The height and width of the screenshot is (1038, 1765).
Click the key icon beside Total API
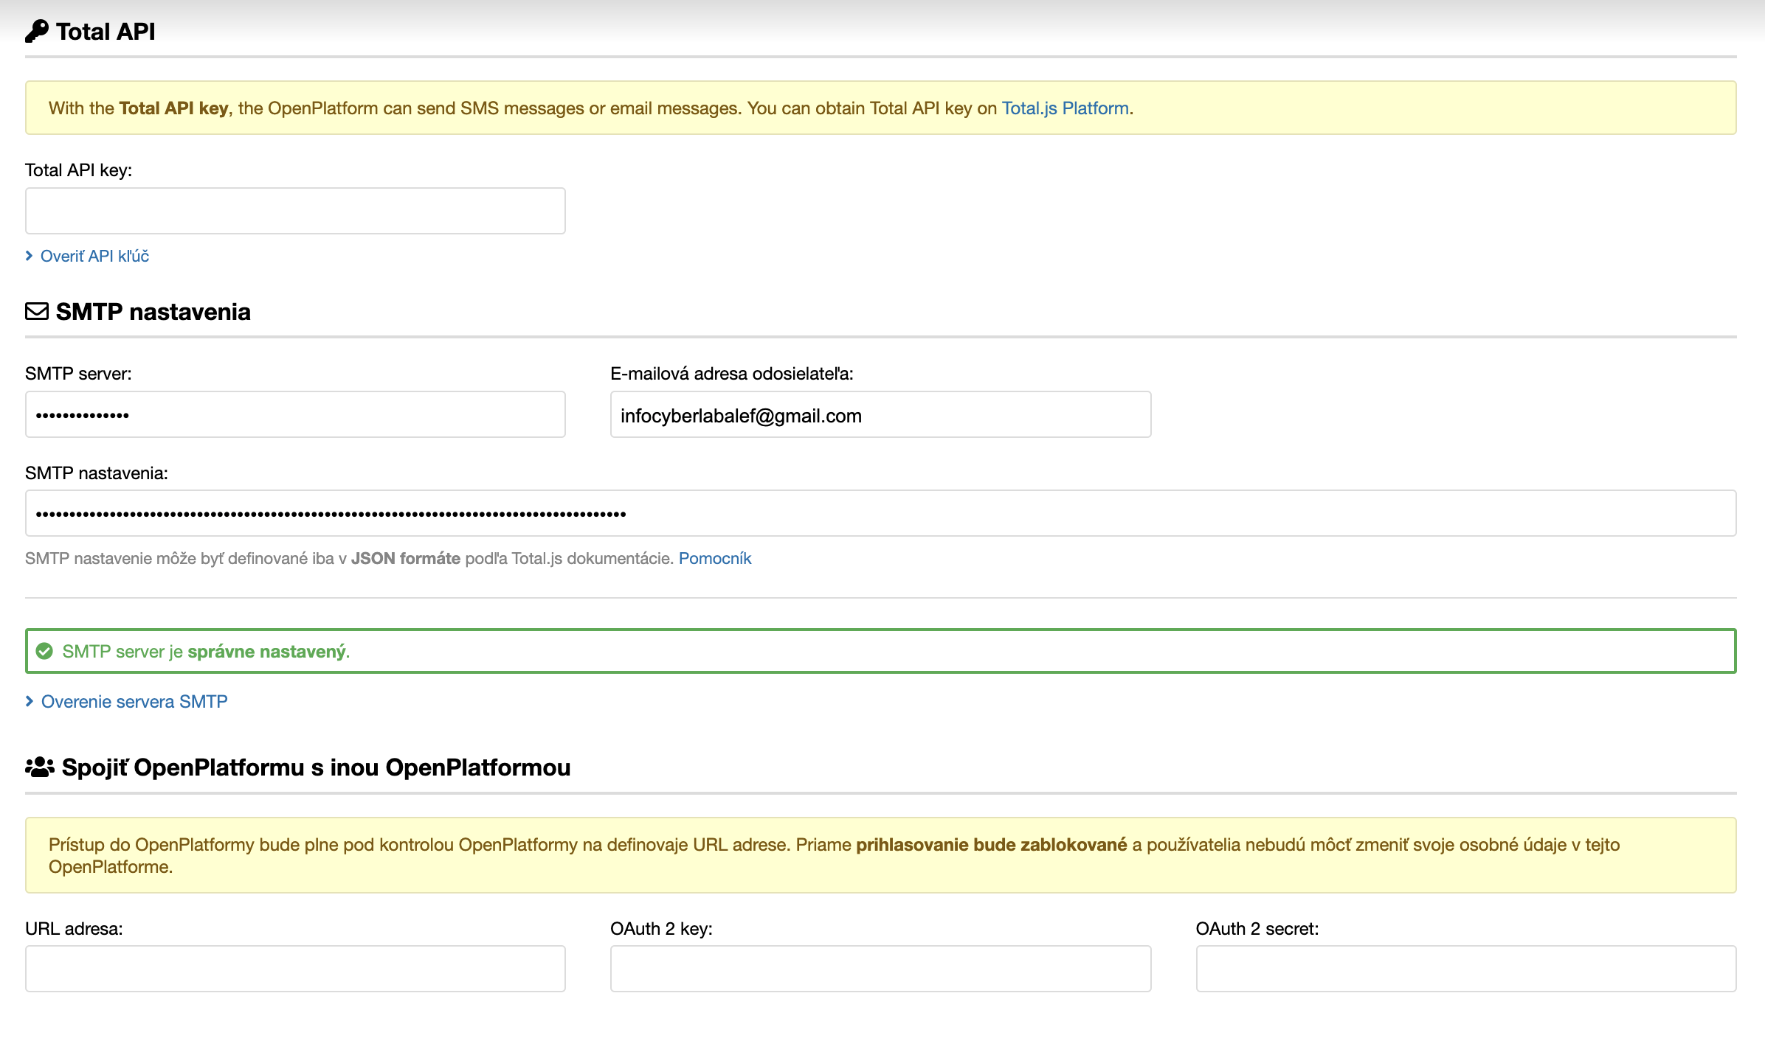37,32
